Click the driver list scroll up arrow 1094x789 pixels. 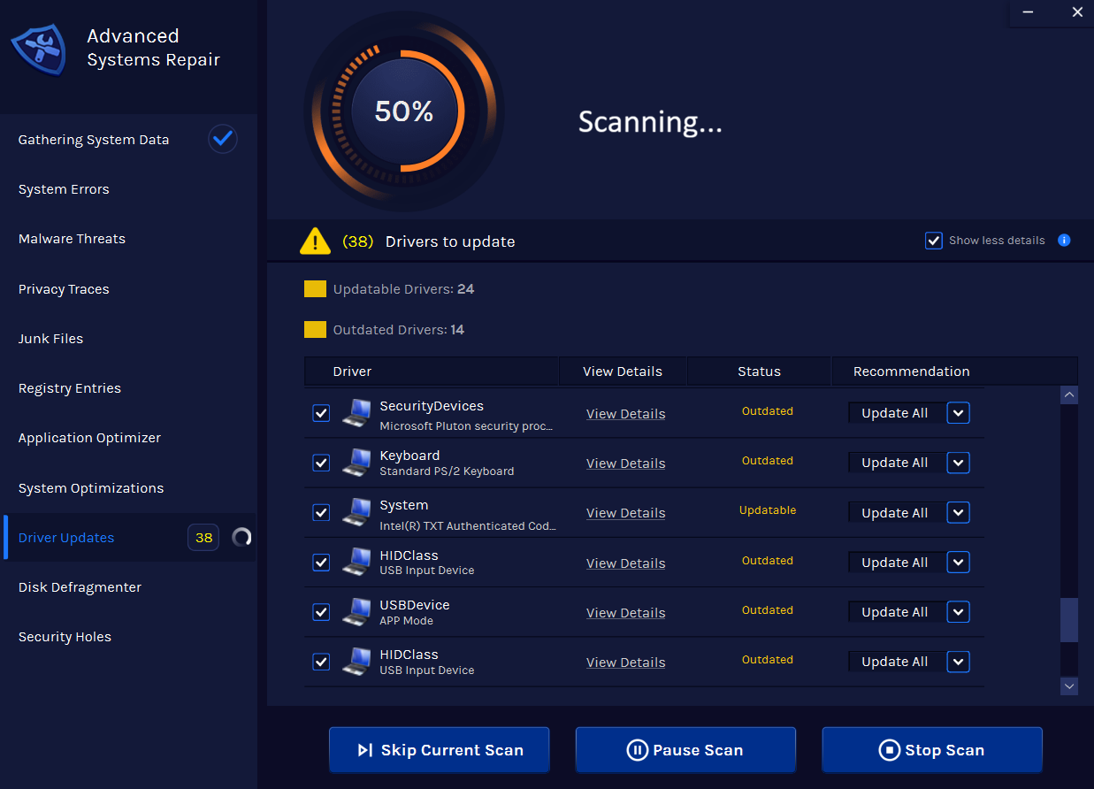click(1069, 395)
